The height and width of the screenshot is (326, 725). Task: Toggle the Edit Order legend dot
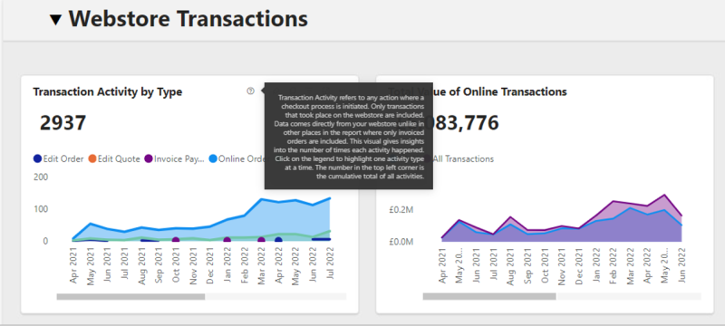(37, 158)
